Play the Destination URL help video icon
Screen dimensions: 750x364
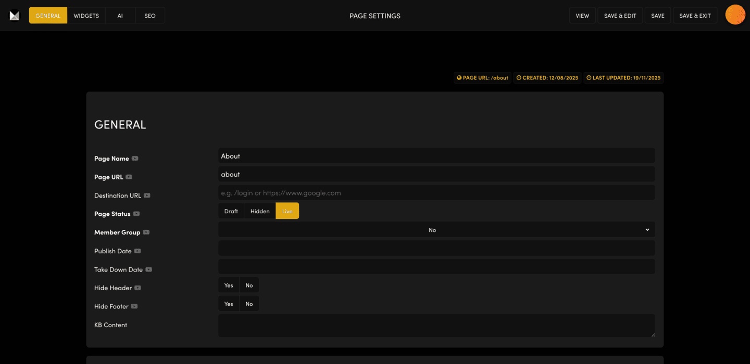coord(147,196)
